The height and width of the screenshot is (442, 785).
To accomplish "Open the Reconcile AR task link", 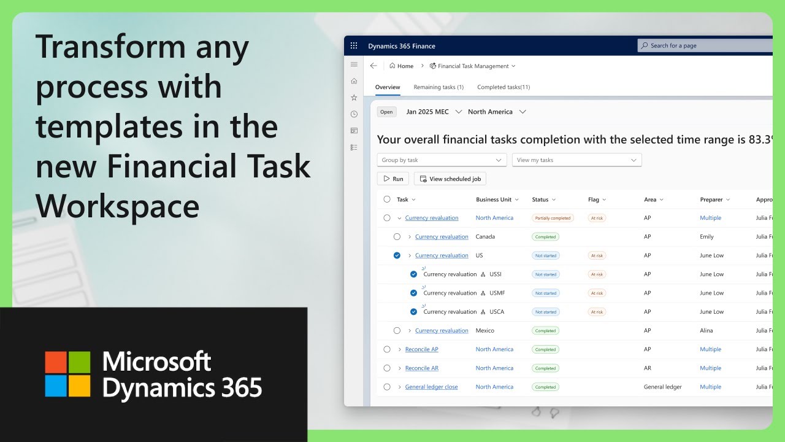I will [x=422, y=368].
